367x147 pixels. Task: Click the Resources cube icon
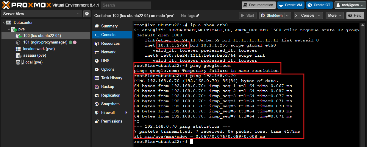point(96,44)
